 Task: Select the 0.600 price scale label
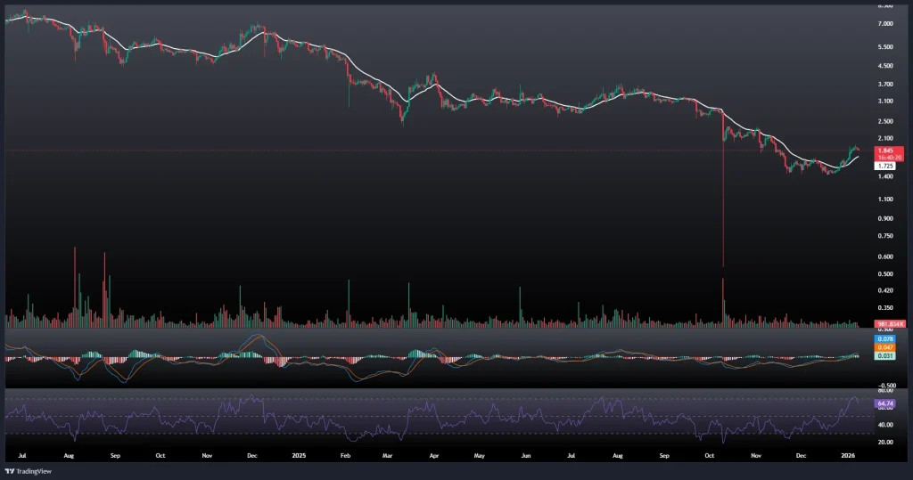click(x=885, y=256)
